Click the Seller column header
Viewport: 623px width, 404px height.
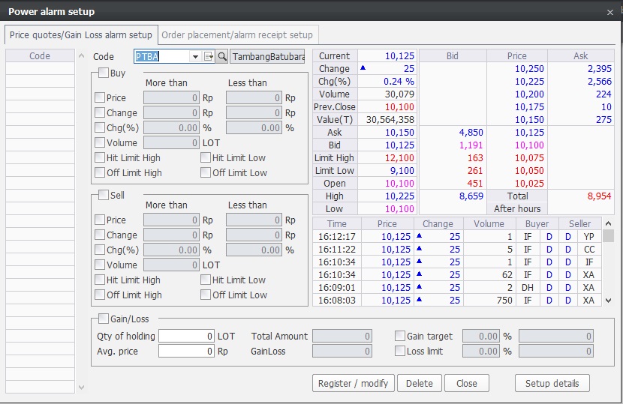coord(579,224)
